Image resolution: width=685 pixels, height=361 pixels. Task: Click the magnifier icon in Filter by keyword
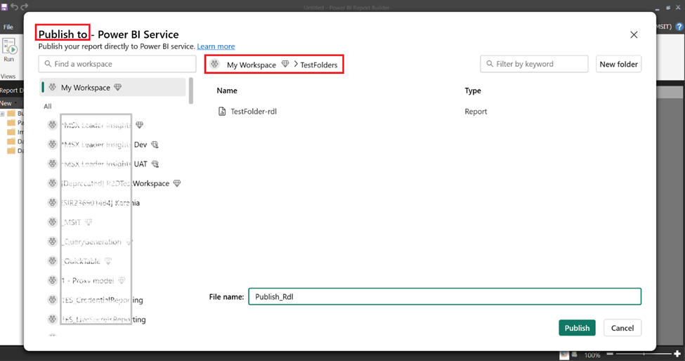[x=490, y=64]
